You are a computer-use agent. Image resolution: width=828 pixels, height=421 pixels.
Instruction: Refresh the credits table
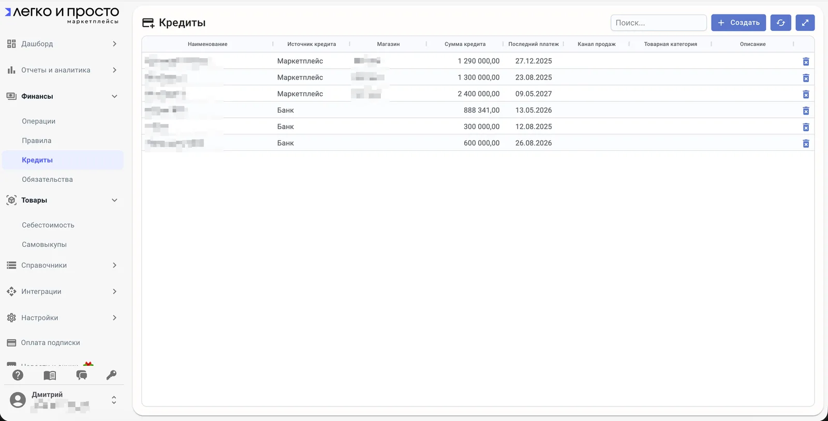pos(780,23)
